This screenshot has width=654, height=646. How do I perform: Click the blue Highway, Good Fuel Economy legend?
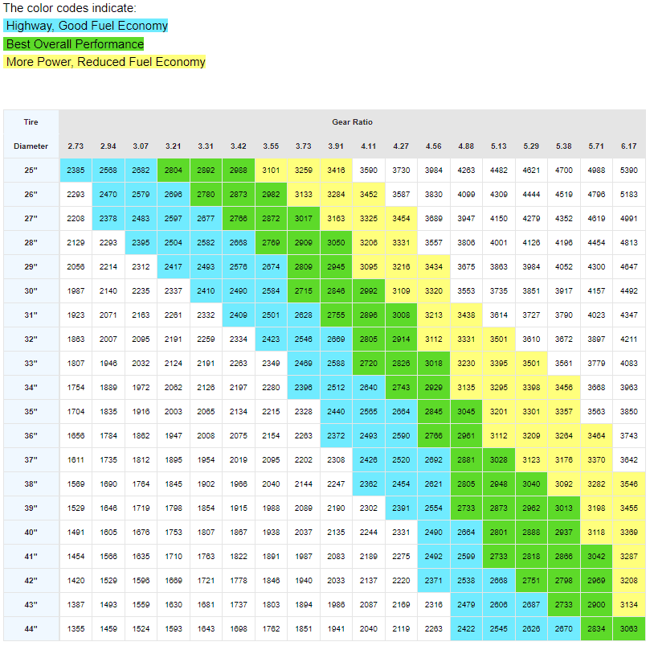point(85,26)
